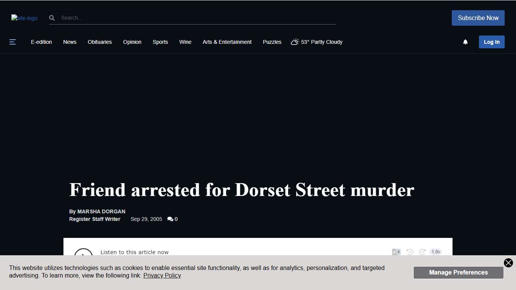This screenshot has width=516, height=290.
Task: Open the notifications bell icon
Action: [465, 42]
